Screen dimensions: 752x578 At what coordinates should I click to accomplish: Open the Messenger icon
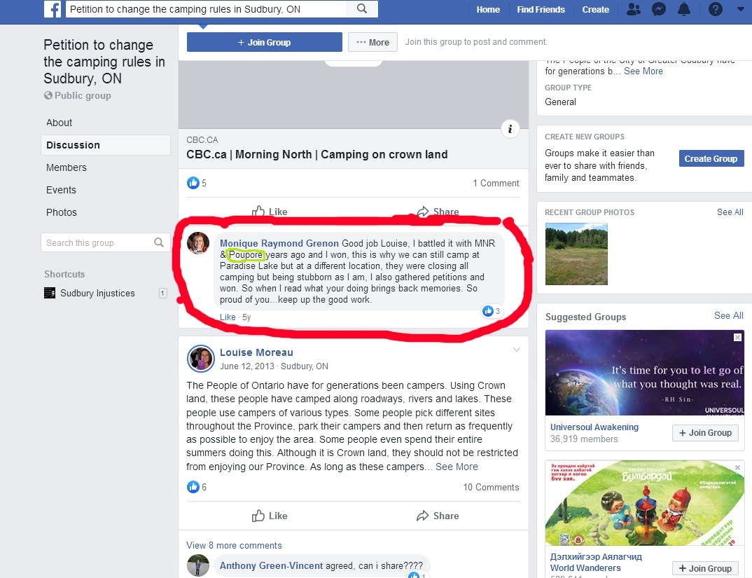tap(659, 9)
